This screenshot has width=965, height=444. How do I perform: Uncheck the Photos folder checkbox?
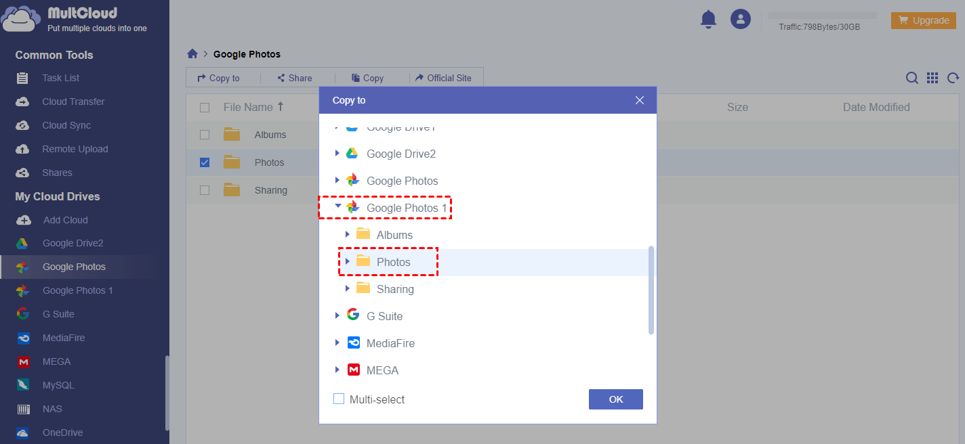[x=205, y=162]
